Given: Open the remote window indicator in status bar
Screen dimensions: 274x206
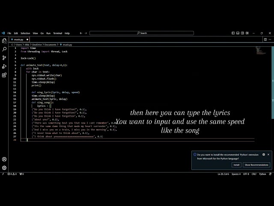Looking at the screenshot, I should coord(3,174).
